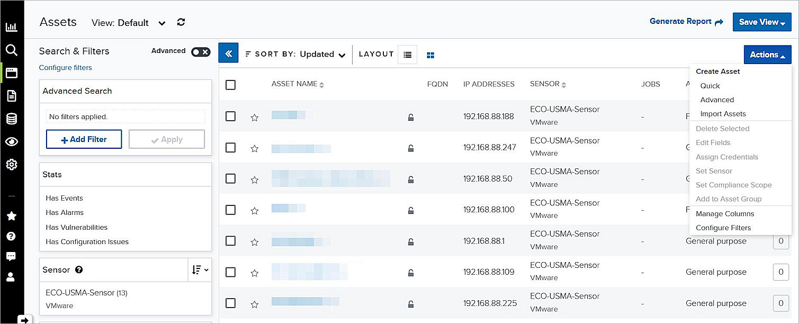Open the Reports document icon in sidebar
The width and height of the screenshot is (799, 324).
pyautogui.click(x=12, y=96)
